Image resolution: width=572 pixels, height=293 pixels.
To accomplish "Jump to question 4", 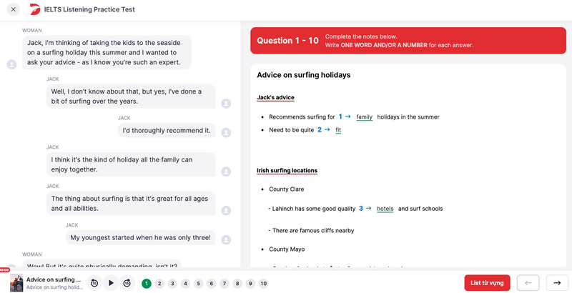I will point(185,283).
